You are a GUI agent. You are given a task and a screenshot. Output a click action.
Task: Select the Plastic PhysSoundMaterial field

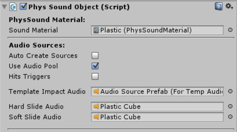click(157, 30)
